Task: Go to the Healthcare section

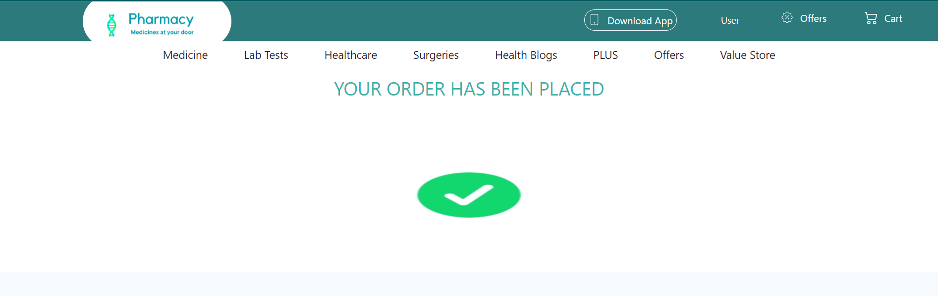Action: click(351, 55)
